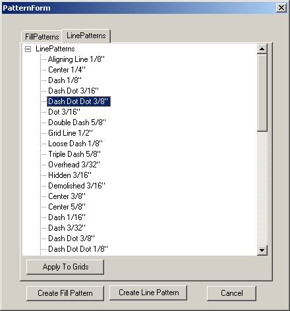
Task: Click the scrollbar down arrow
Action: tap(262, 250)
